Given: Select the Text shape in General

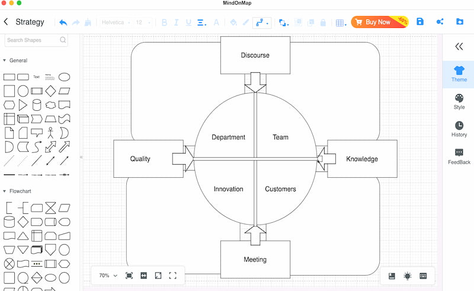Looking at the screenshot, I should click(36, 77).
